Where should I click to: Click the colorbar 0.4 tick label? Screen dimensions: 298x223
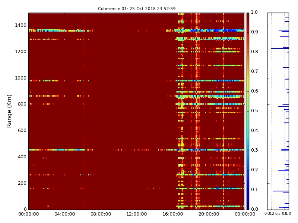(x=254, y=130)
